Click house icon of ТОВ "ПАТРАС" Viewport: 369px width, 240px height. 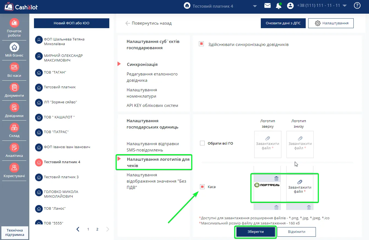click(x=39, y=132)
